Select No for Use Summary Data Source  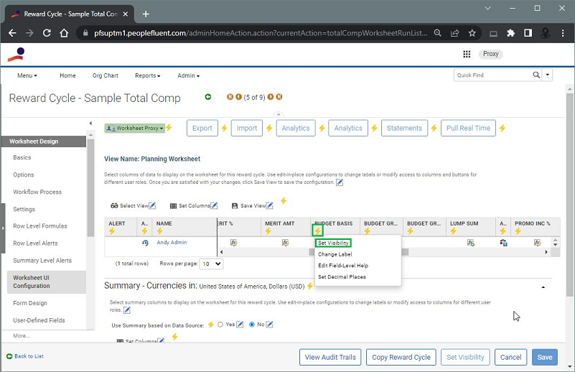pyautogui.click(x=251, y=325)
